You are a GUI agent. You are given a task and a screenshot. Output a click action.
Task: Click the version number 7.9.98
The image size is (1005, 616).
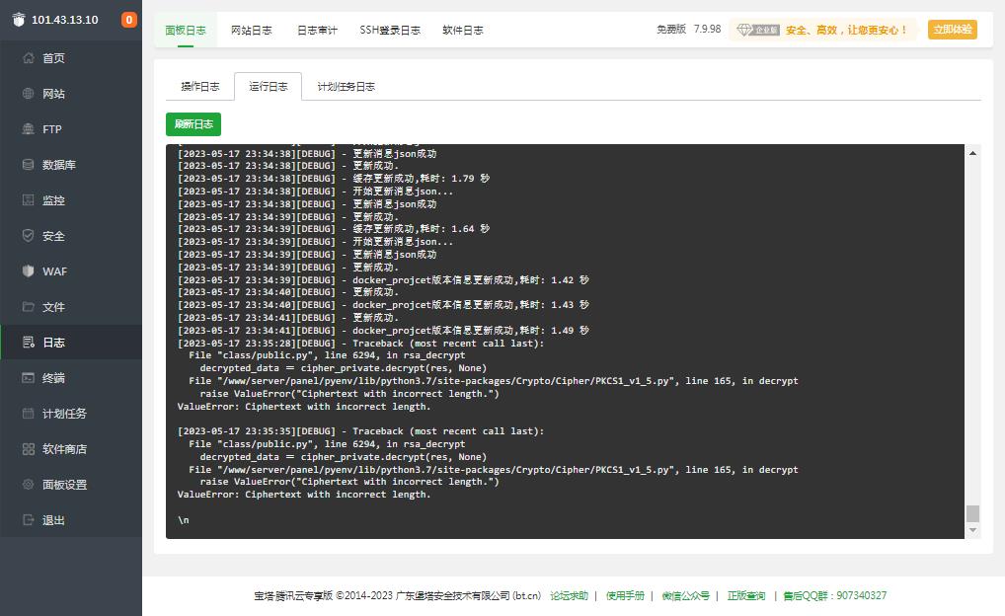click(x=707, y=30)
